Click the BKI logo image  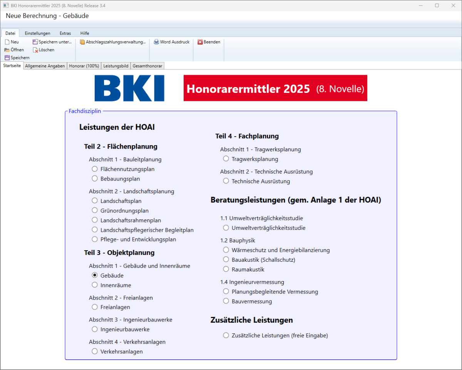pyautogui.click(x=129, y=88)
